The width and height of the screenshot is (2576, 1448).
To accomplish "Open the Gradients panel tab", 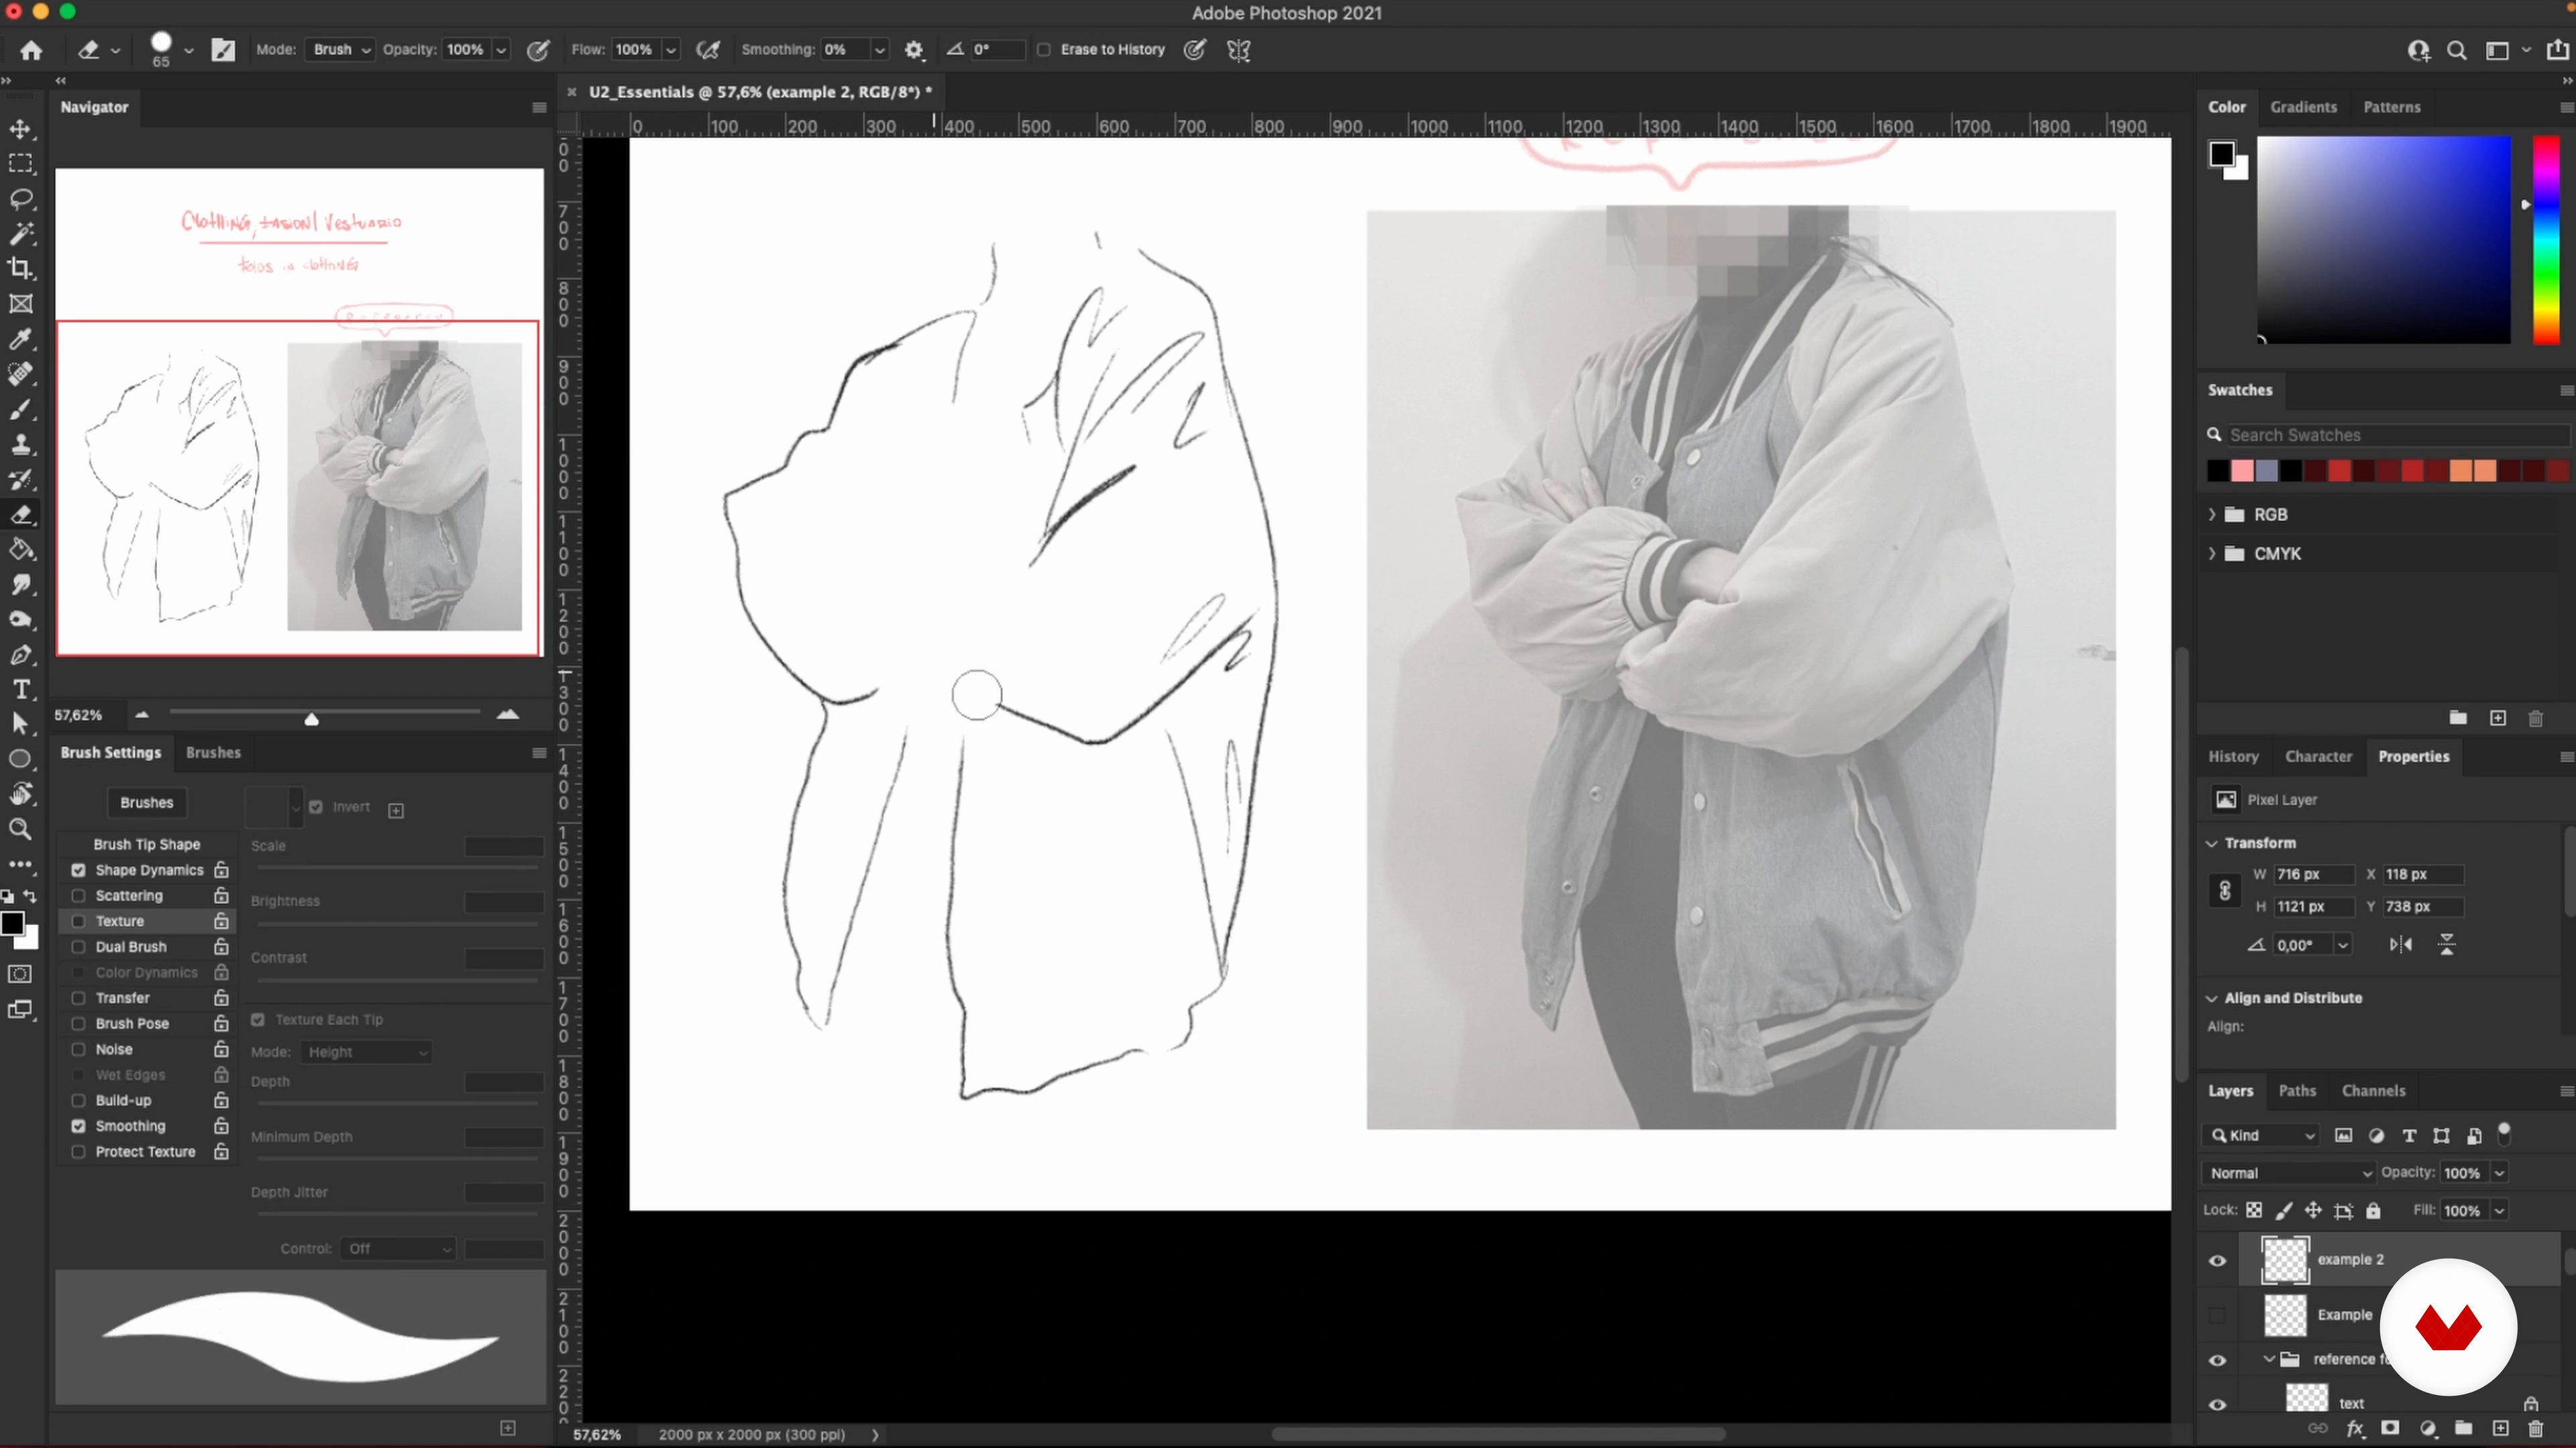I will 2303,107.
